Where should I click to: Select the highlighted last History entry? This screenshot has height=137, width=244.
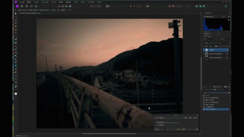(x=216, y=109)
